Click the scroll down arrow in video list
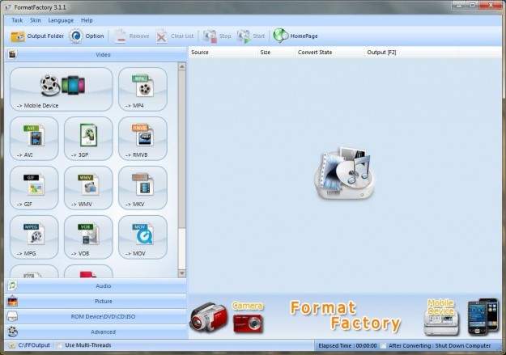Image resolution: width=506 pixels, height=355 pixels. point(182,273)
